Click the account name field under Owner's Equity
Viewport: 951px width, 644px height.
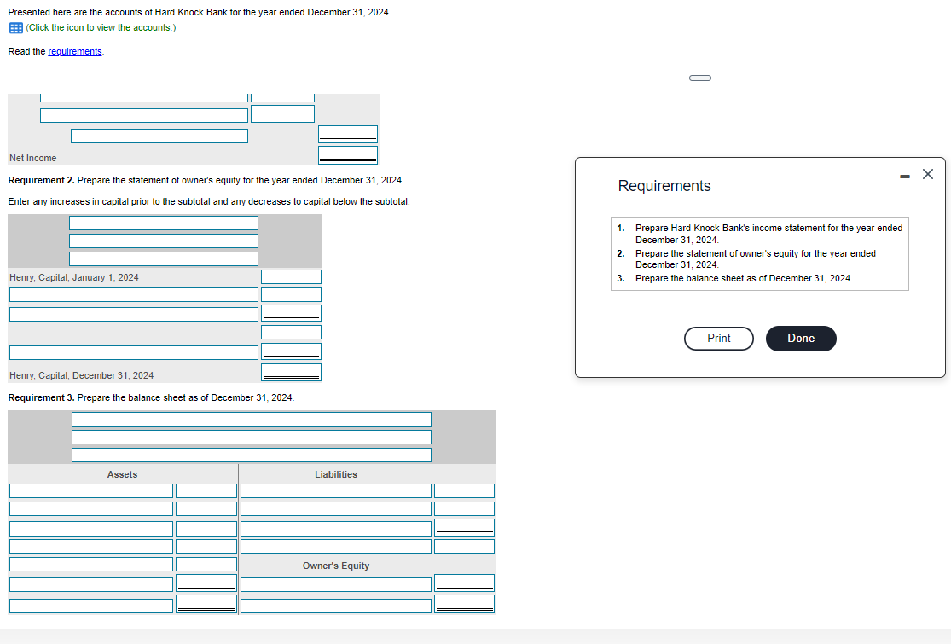click(335, 583)
